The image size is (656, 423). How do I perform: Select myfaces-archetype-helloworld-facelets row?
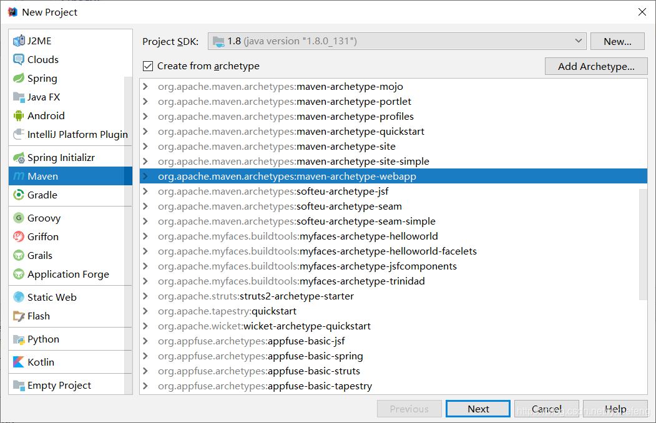click(x=393, y=251)
